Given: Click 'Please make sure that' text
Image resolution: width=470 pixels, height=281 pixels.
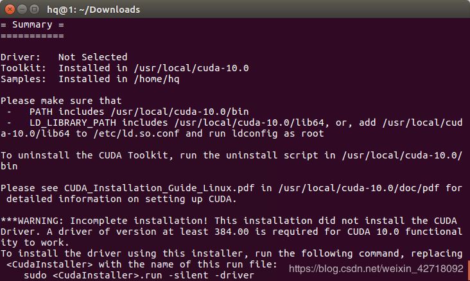Looking at the screenshot, I should click(61, 101).
